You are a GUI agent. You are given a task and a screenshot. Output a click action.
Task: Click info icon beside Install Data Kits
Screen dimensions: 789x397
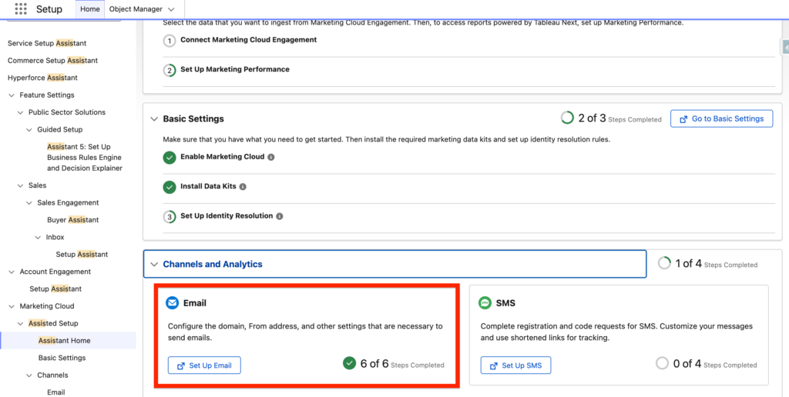point(243,187)
